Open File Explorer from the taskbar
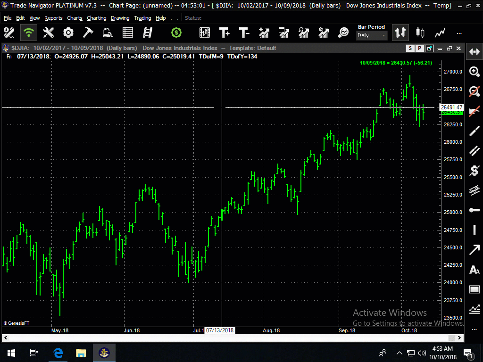 81,353
